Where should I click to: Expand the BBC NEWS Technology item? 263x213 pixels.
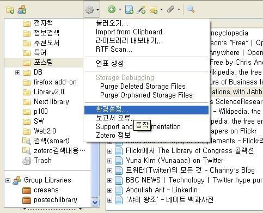[109, 180]
